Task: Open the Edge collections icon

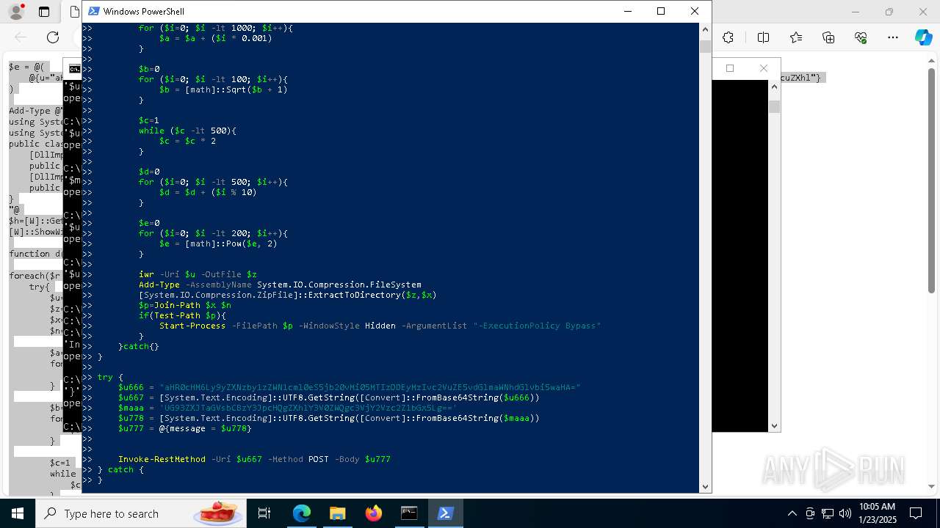Action: coord(828,37)
